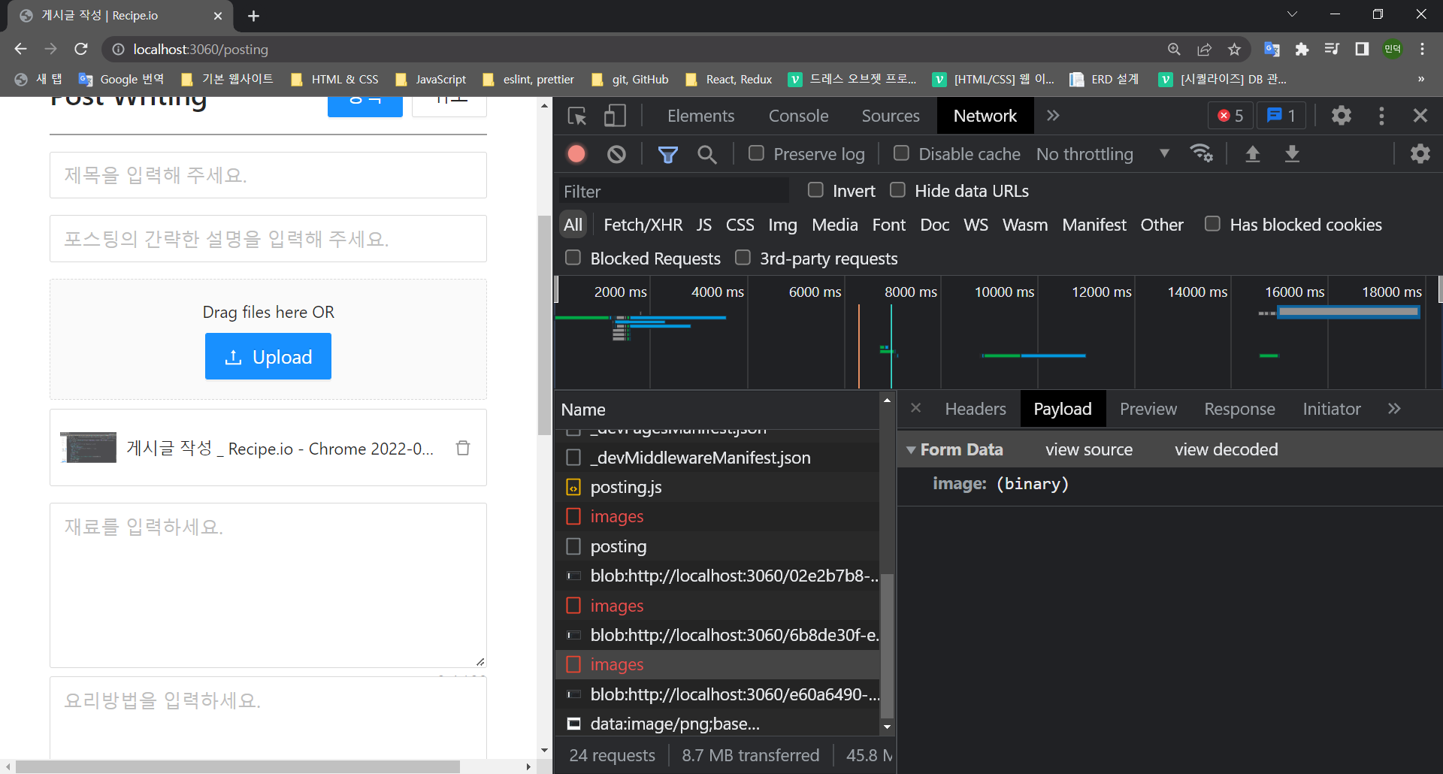Select the data:image/png;base request row
This screenshot has height=774, width=1443.
718,724
